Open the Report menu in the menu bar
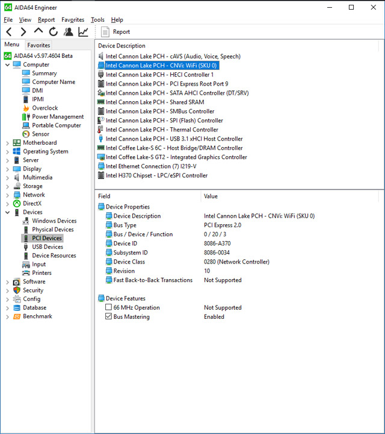 pos(46,20)
